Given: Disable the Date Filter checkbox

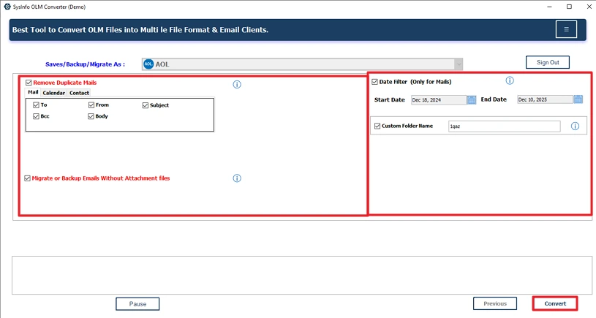Looking at the screenshot, I should click(374, 82).
